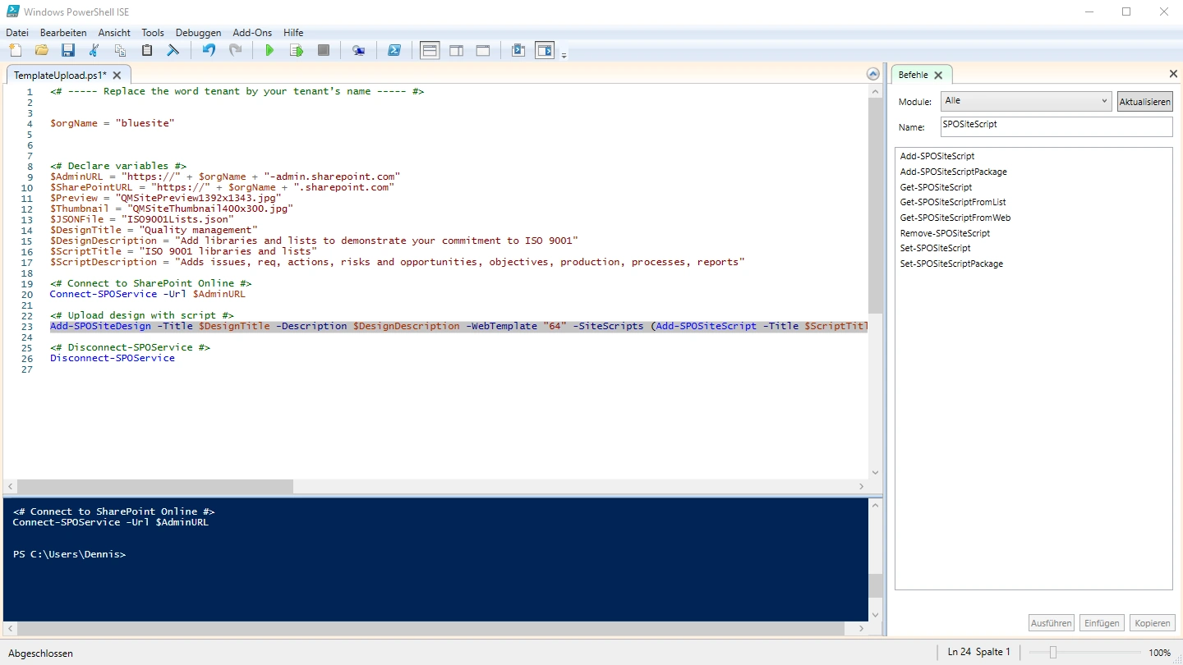The width and height of the screenshot is (1183, 665).
Task: Click the Save script floppy disk icon
Action: coord(68,51)
